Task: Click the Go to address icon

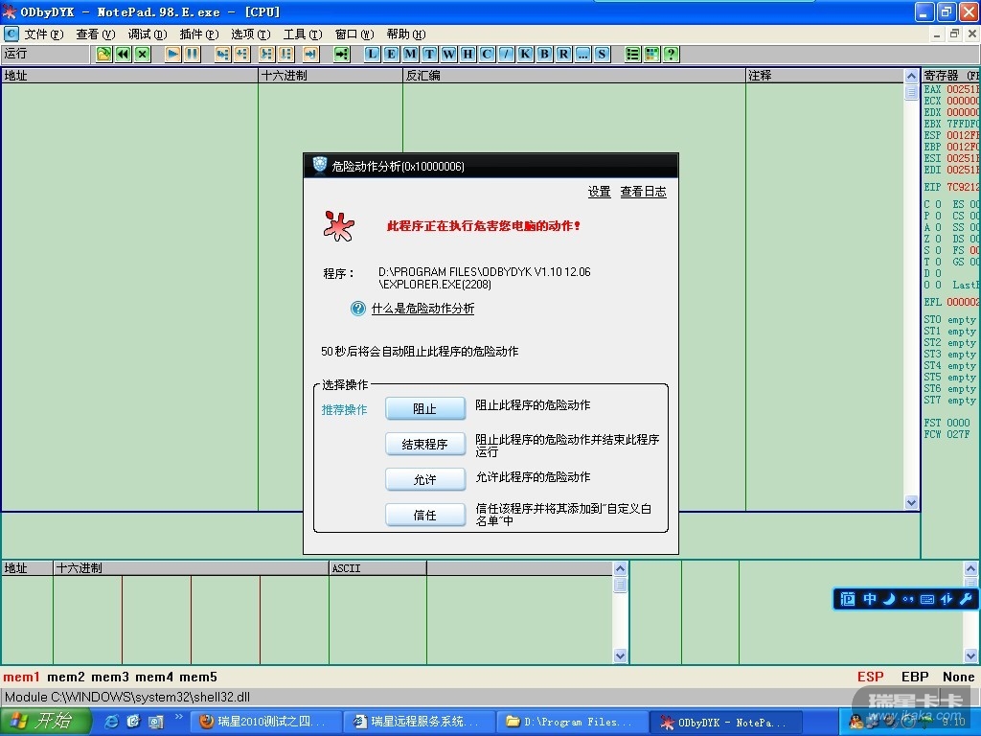Action: click(342, 55)
